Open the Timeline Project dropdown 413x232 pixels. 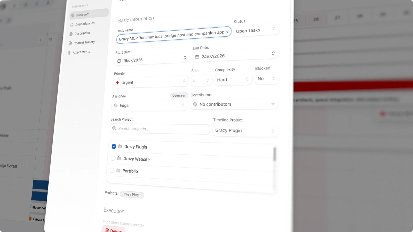click(245, 131)
